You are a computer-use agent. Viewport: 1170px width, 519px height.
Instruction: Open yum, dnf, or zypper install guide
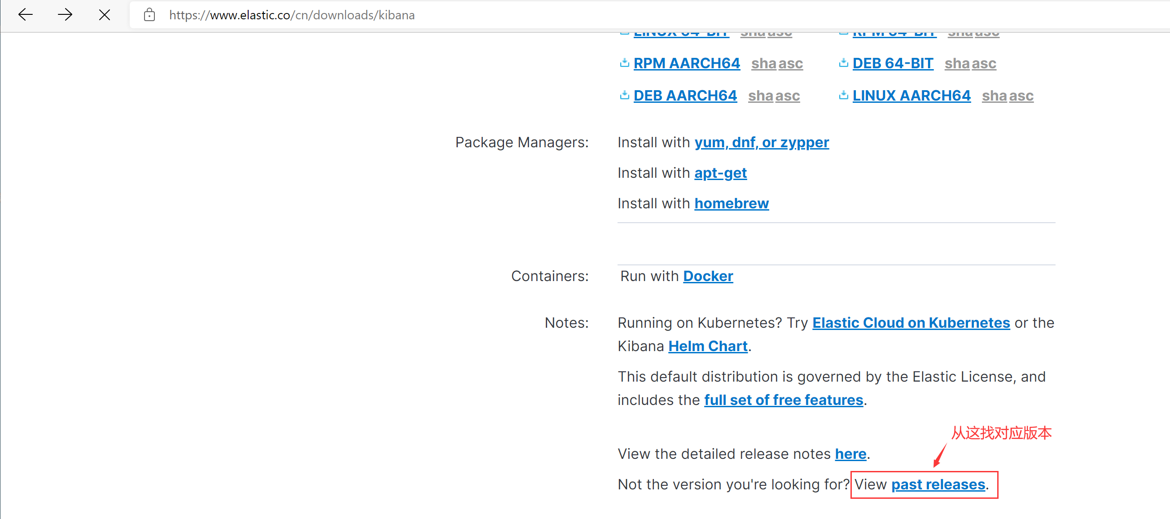click(x=762, y=143)
